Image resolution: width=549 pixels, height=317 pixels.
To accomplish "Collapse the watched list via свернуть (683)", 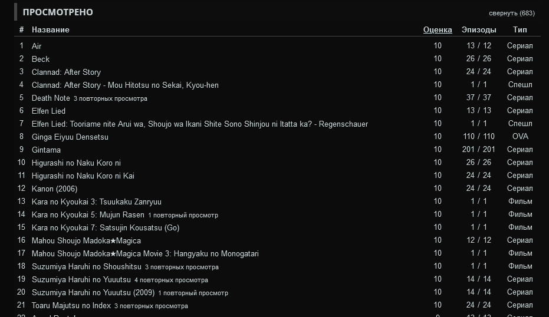I will click(x=511, y=13).
